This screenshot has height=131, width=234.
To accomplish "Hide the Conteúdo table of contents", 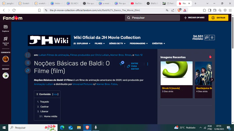I will tap(55, 94).
